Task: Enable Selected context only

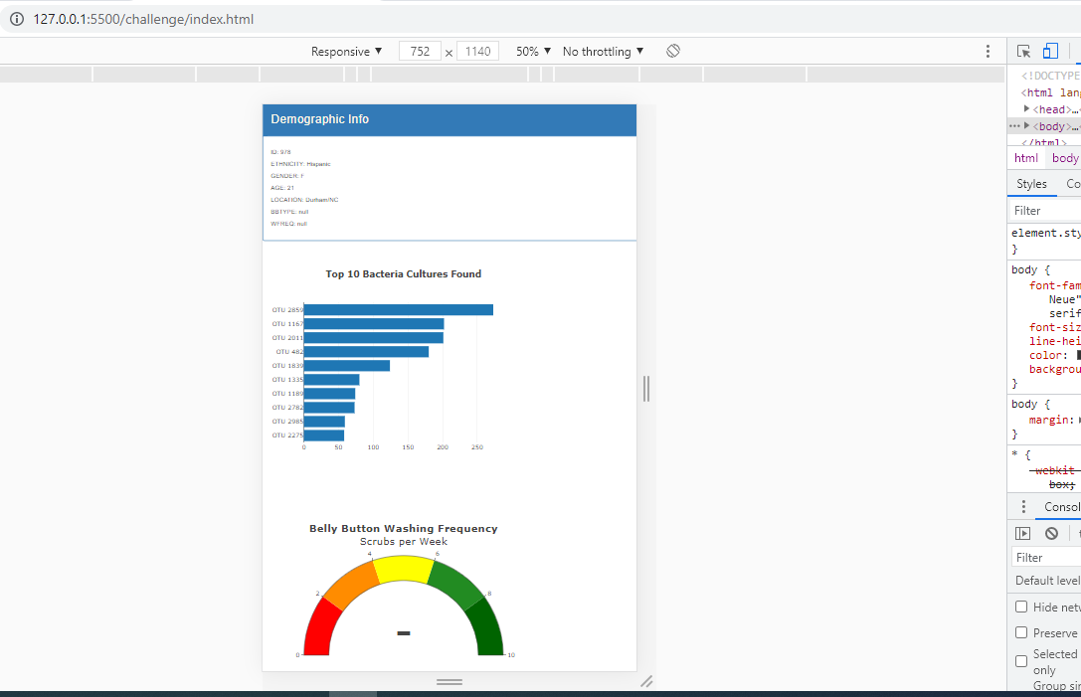Action: click(1020, 660)
